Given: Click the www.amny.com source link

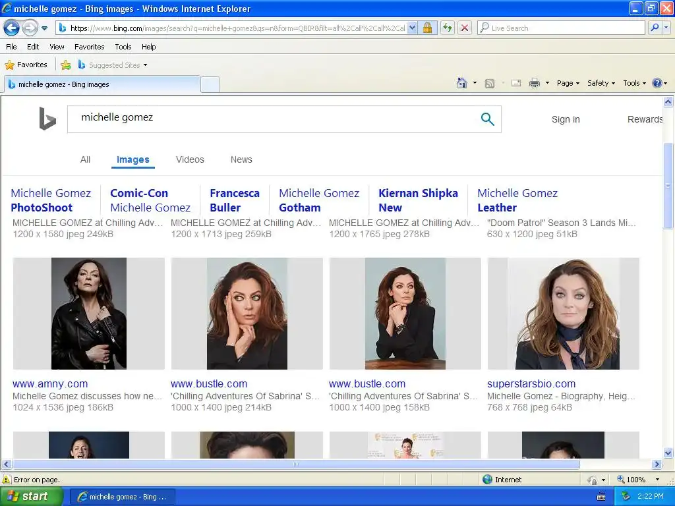Looking at the screenshot, I should pyautogui.click(x=50, y=384).
